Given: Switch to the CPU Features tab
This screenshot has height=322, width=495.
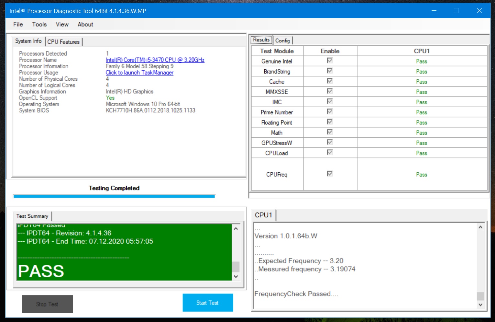Looking at the screenshot, I should point(63,42).
